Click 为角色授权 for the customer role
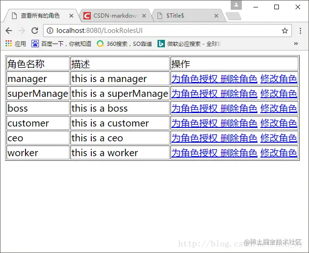The height and width of the screenshot is (253, 309). tap(194, 123)
